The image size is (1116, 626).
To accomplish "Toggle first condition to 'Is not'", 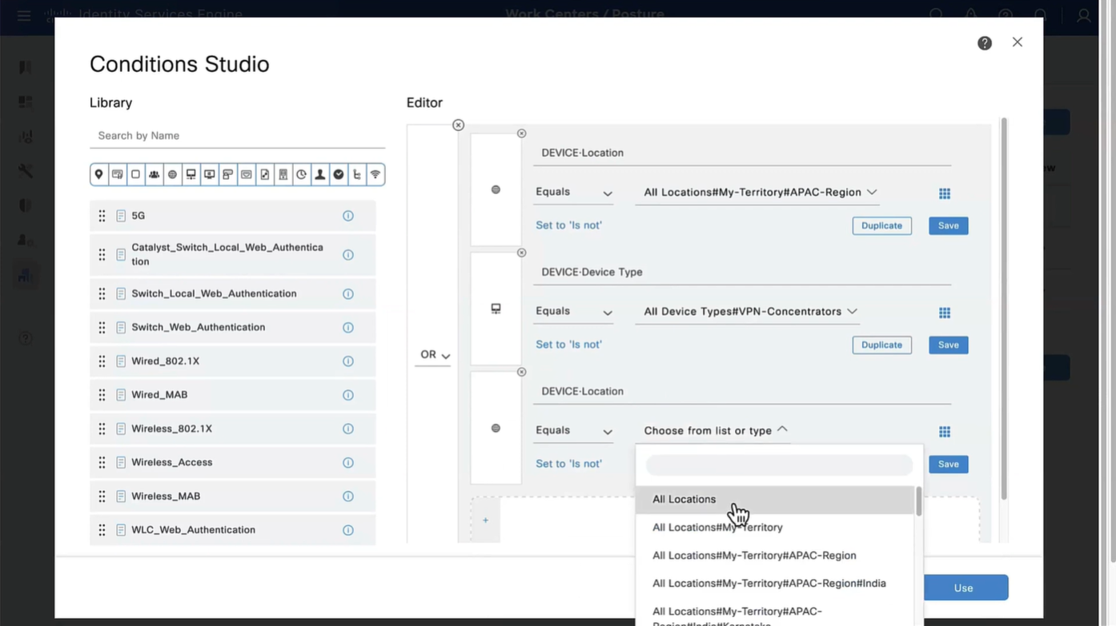I will [x=568, y=225].
